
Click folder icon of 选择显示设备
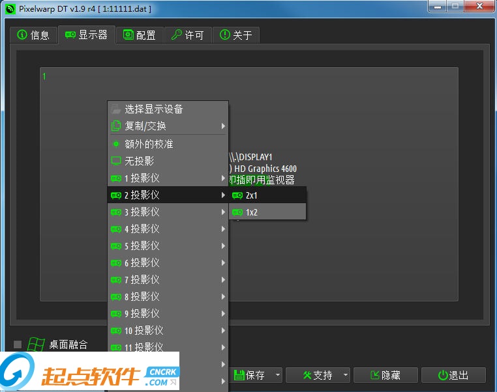[x=116, y=109]
